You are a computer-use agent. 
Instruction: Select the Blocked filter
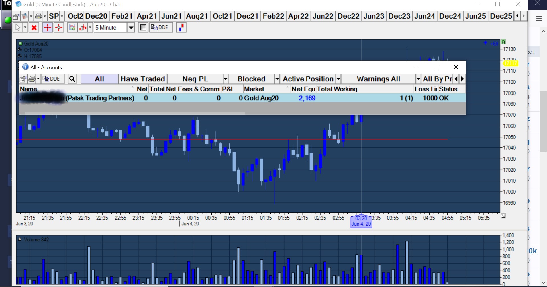[252, 79]
